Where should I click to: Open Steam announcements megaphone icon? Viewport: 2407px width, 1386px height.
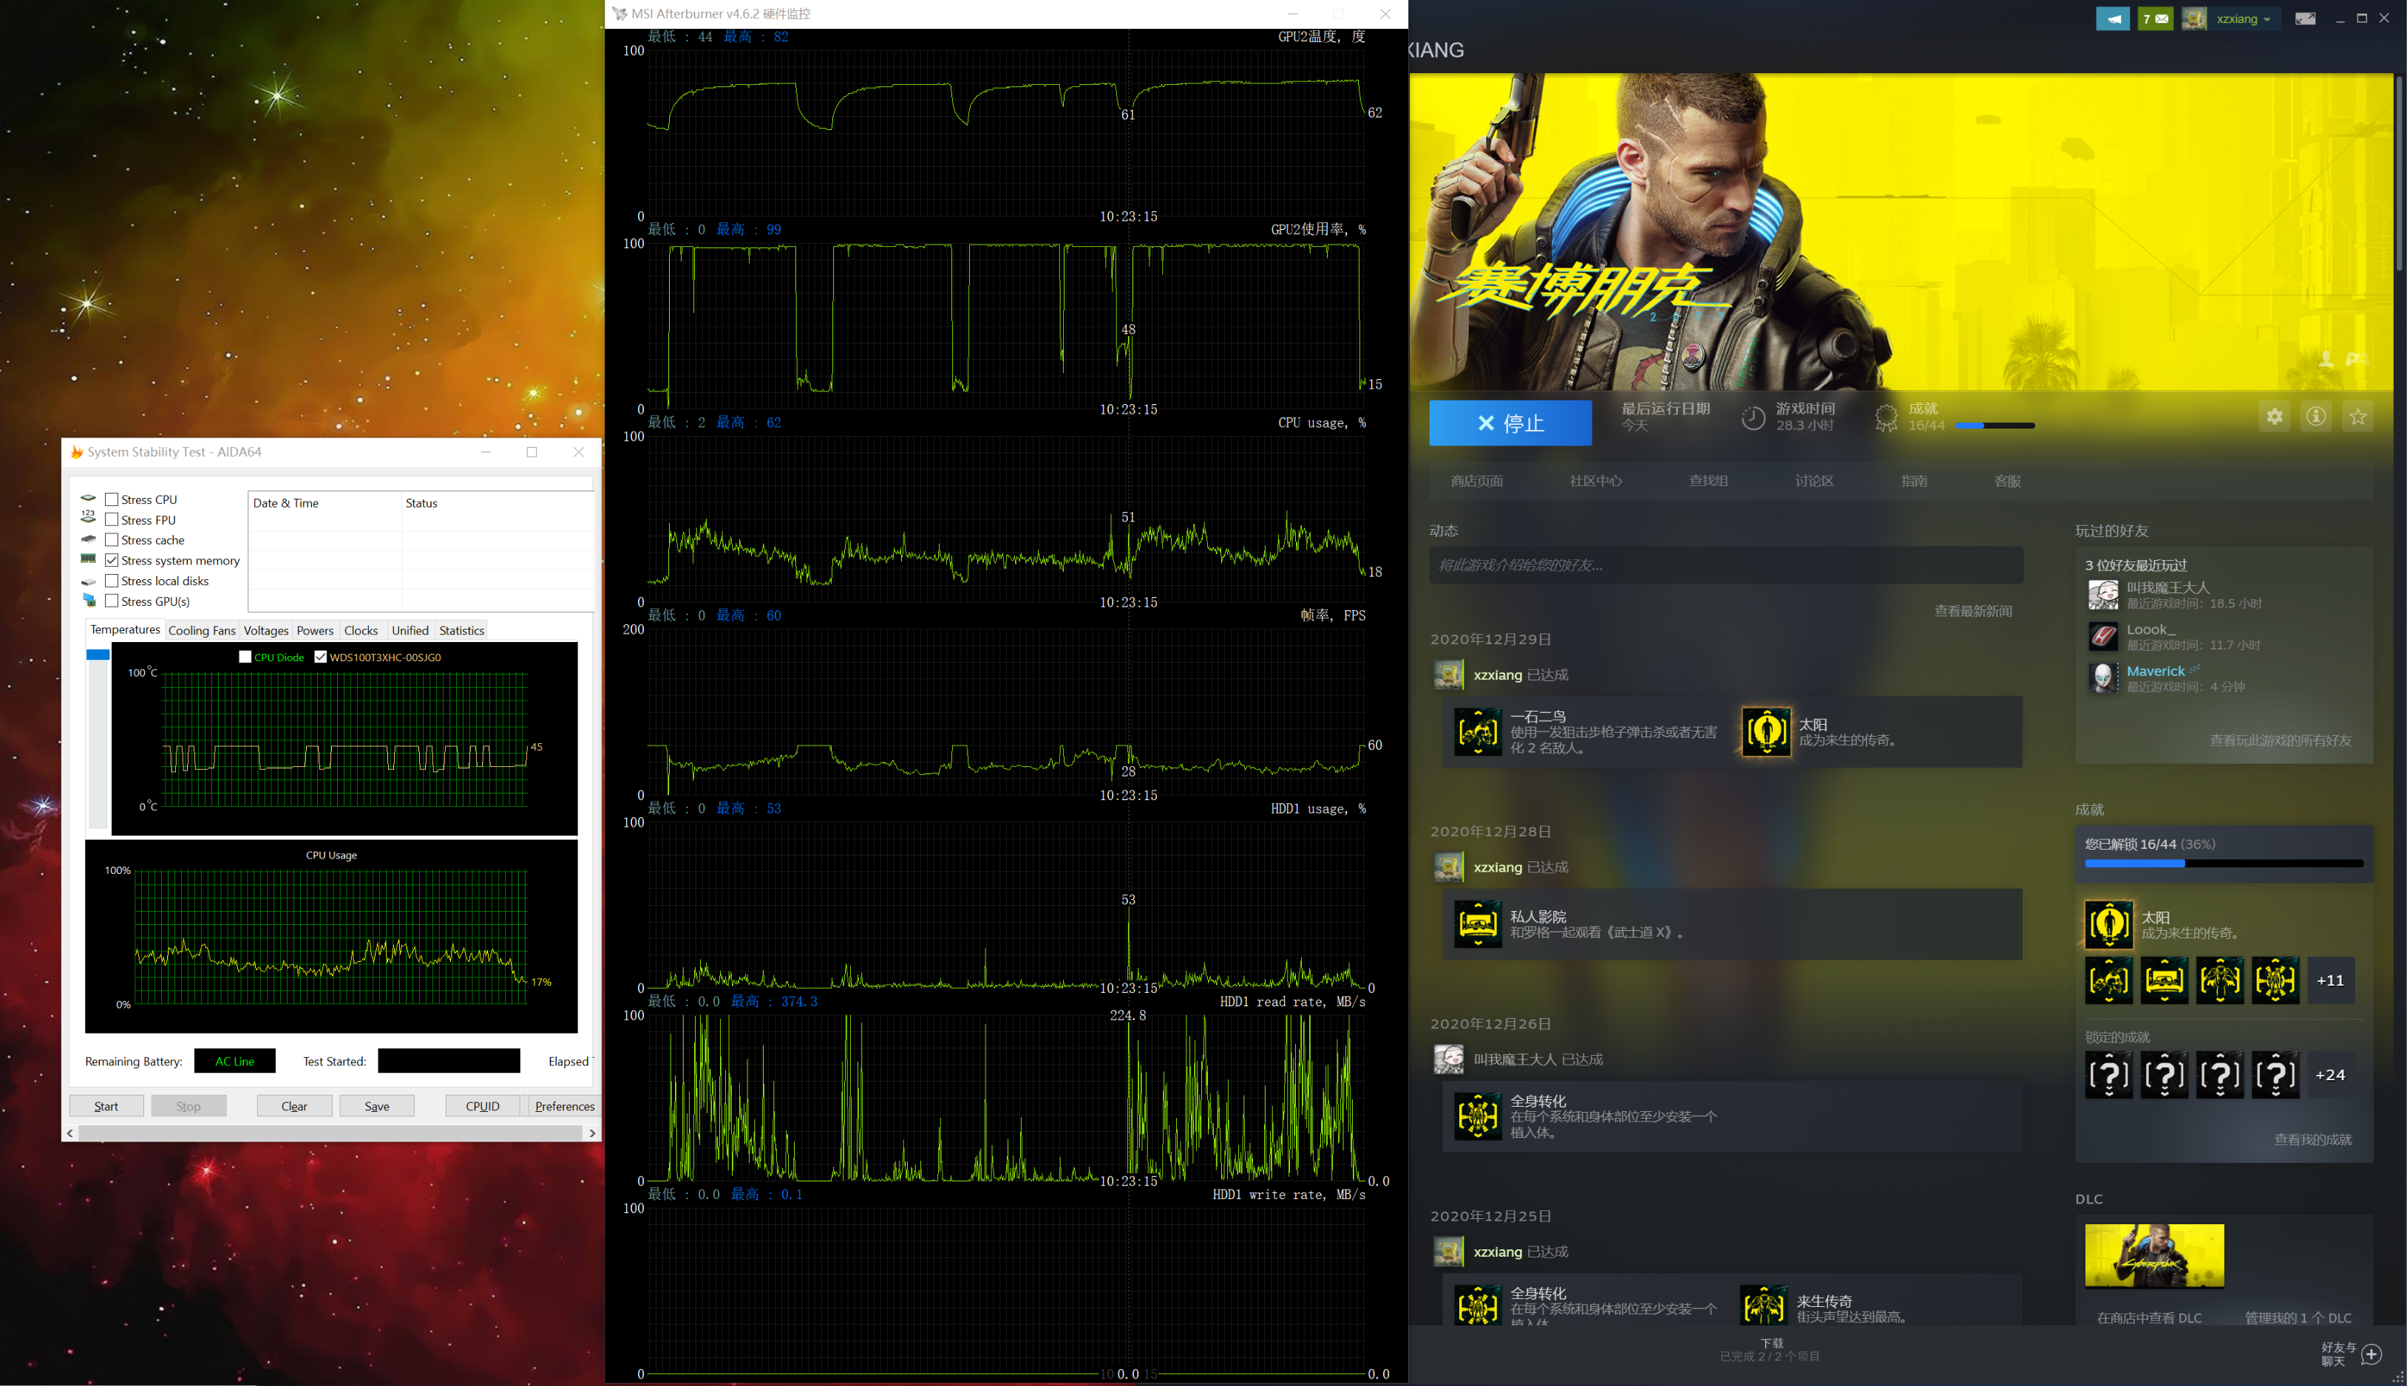point(2112,19)
